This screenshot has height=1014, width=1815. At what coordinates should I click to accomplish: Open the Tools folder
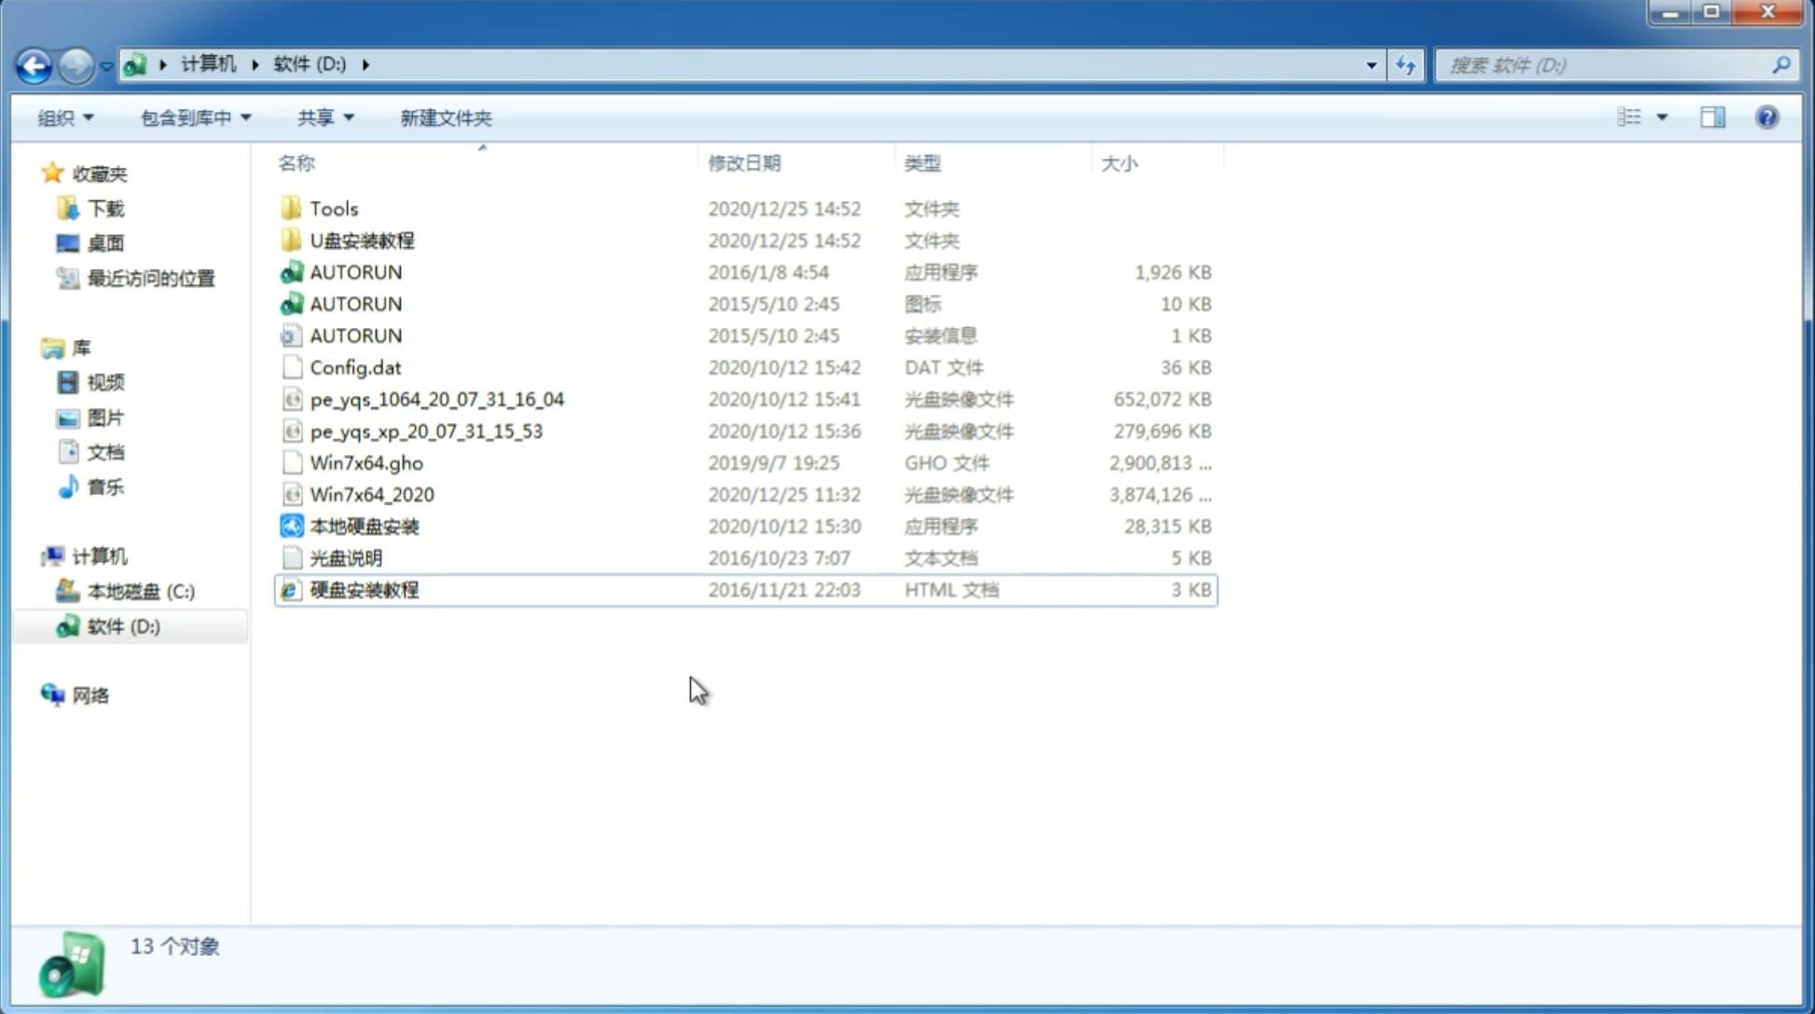(x=333, y=208)
